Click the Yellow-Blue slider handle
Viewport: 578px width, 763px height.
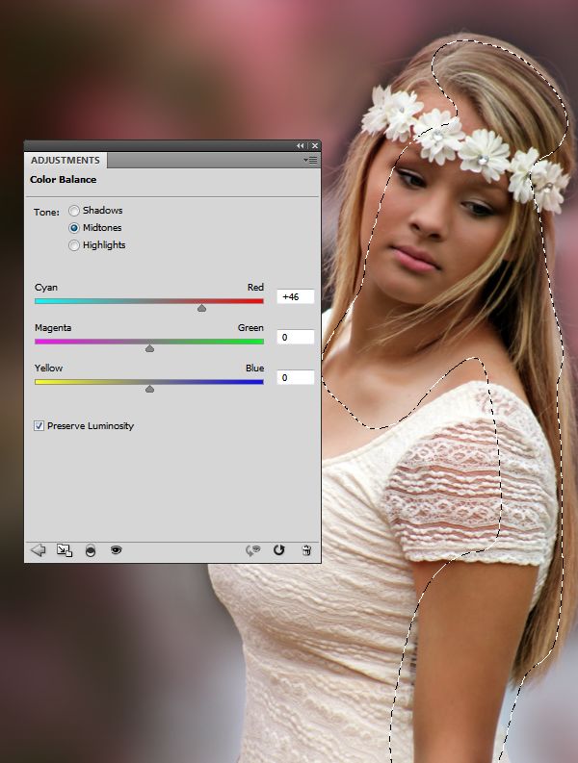pyautogui.click(x=149, y=389)
